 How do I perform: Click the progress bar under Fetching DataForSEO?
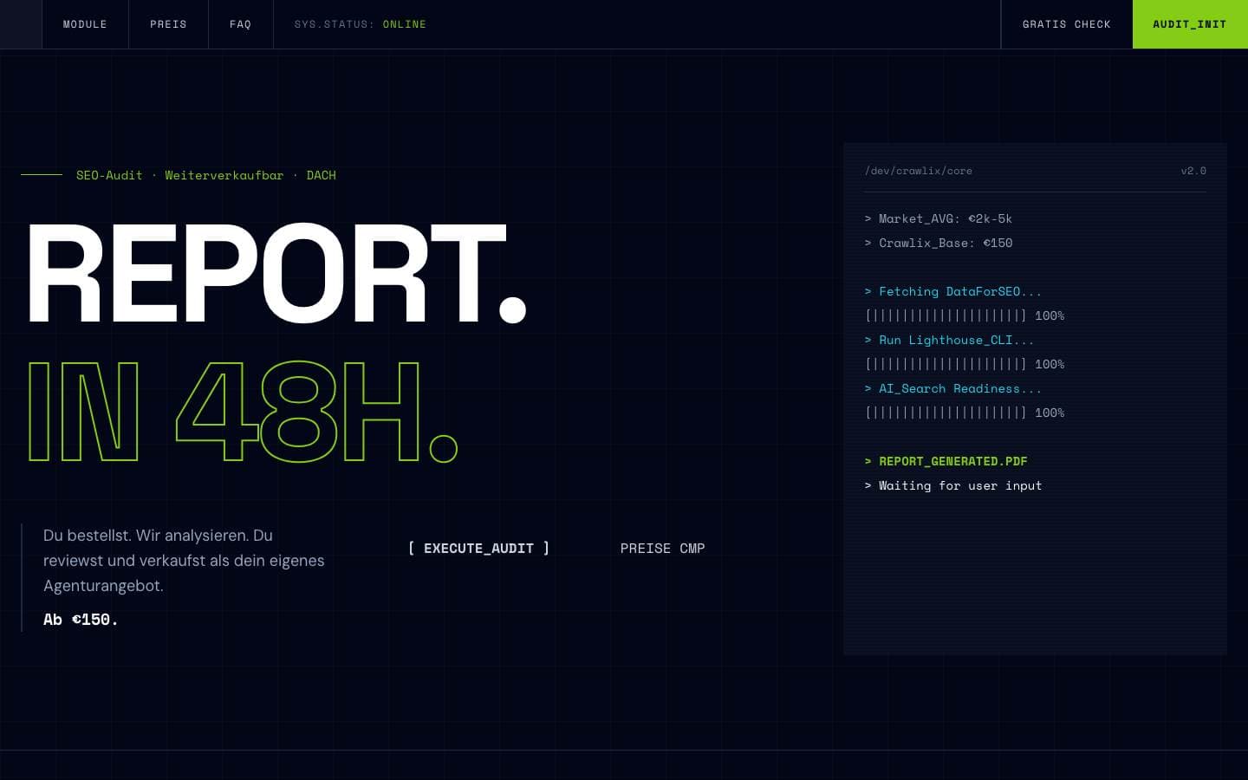pos(965,315)
